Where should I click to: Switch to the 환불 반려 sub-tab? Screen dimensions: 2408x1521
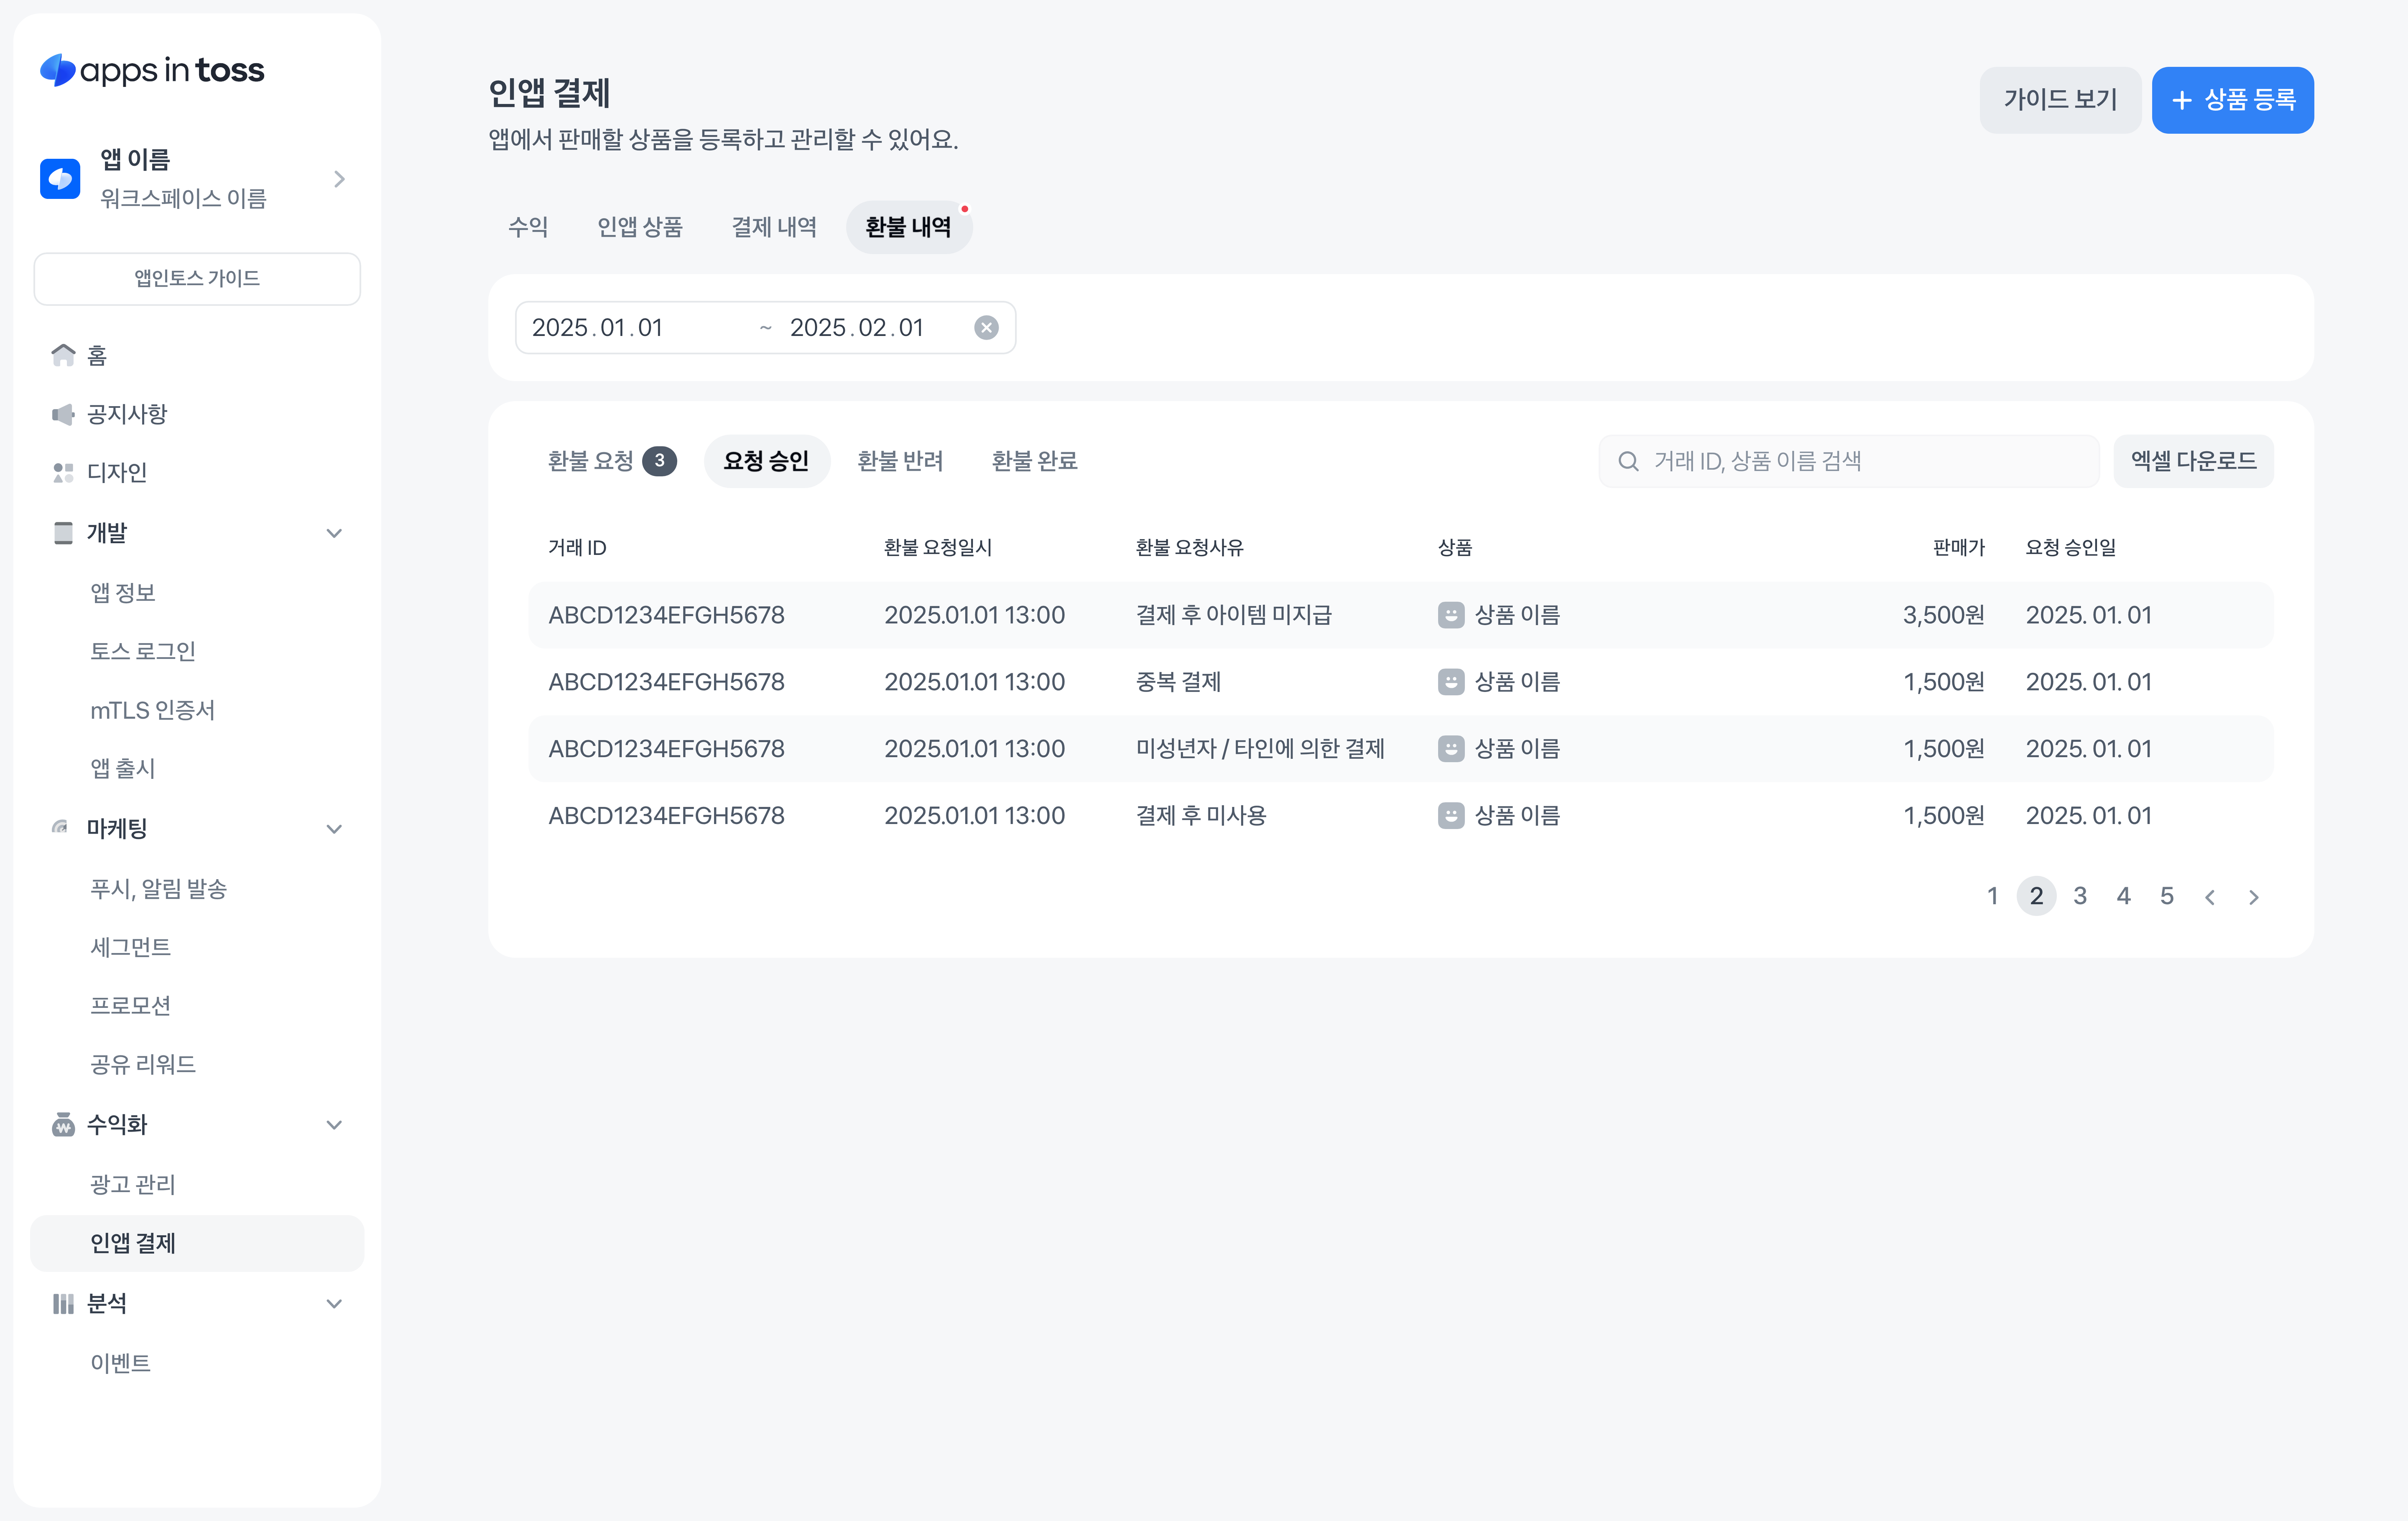901,461
